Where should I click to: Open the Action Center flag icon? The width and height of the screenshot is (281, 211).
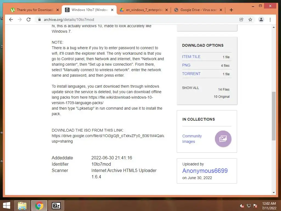255,206
